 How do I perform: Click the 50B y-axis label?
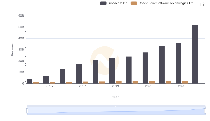21,27
